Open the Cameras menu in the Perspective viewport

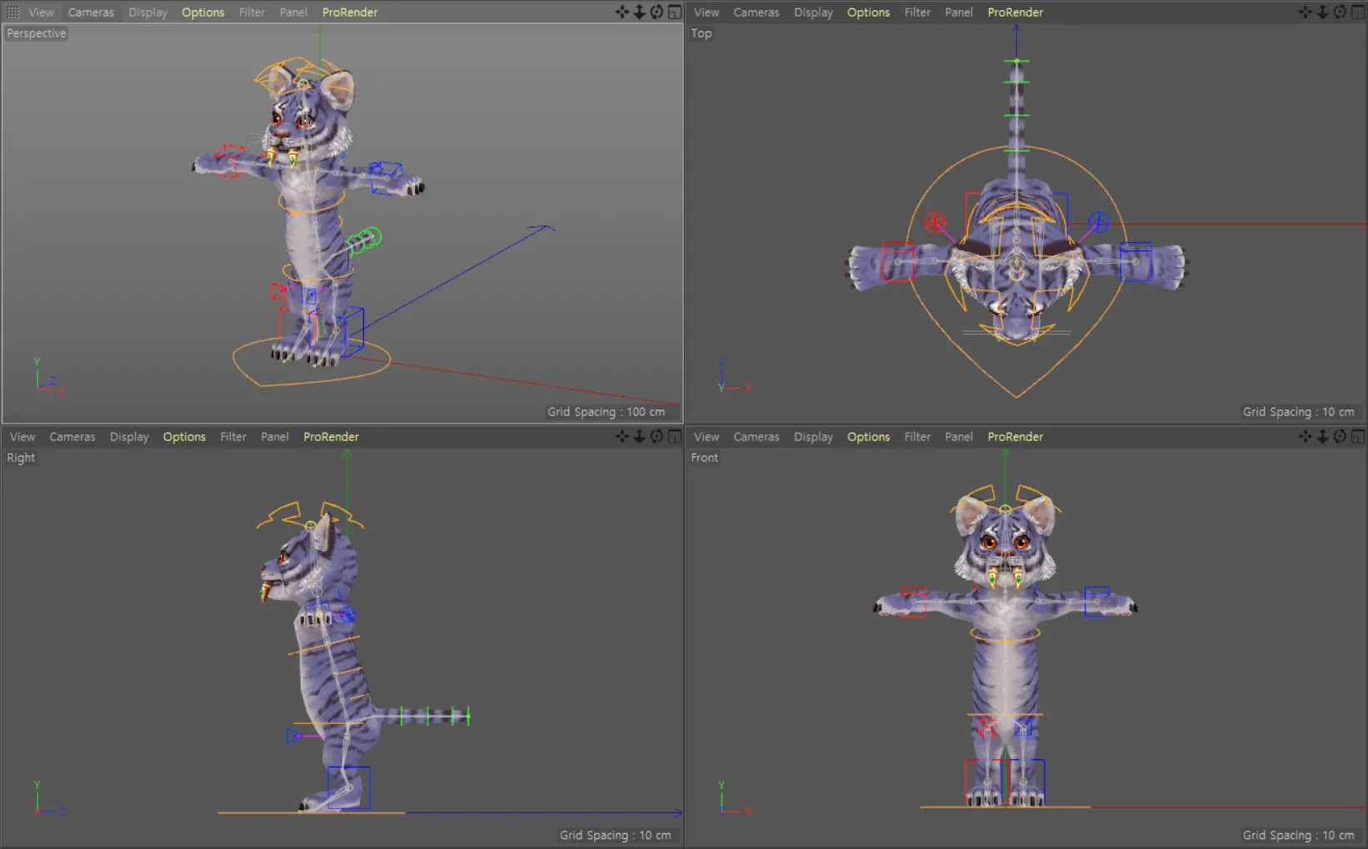[x=91, y=12]
